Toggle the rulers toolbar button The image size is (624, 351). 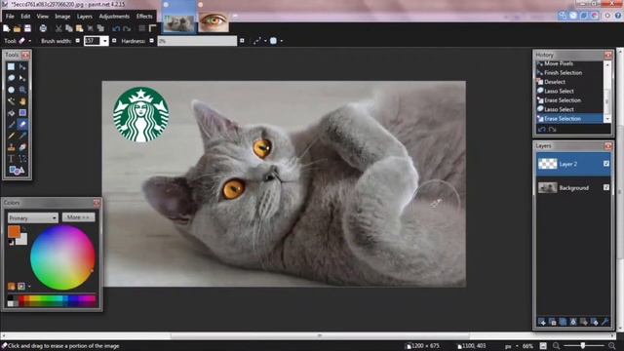click(x=152, y=28)
